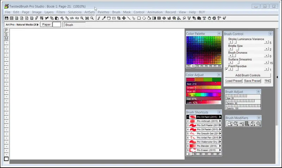
Task: Close the Color Adjust panel
Action: (x=219, y=75)
